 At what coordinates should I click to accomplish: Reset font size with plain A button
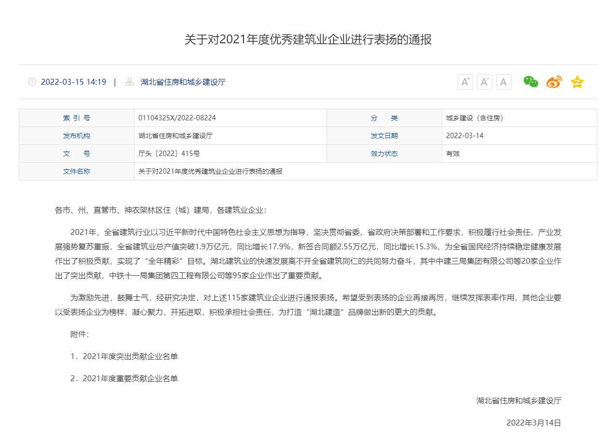[503, 82]
